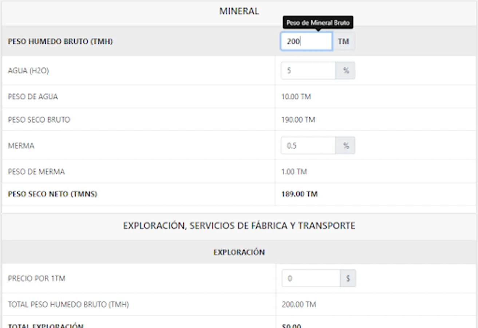Click the Agua (H2O) percentage input
The image size is (478, 328).
point(308,71)
